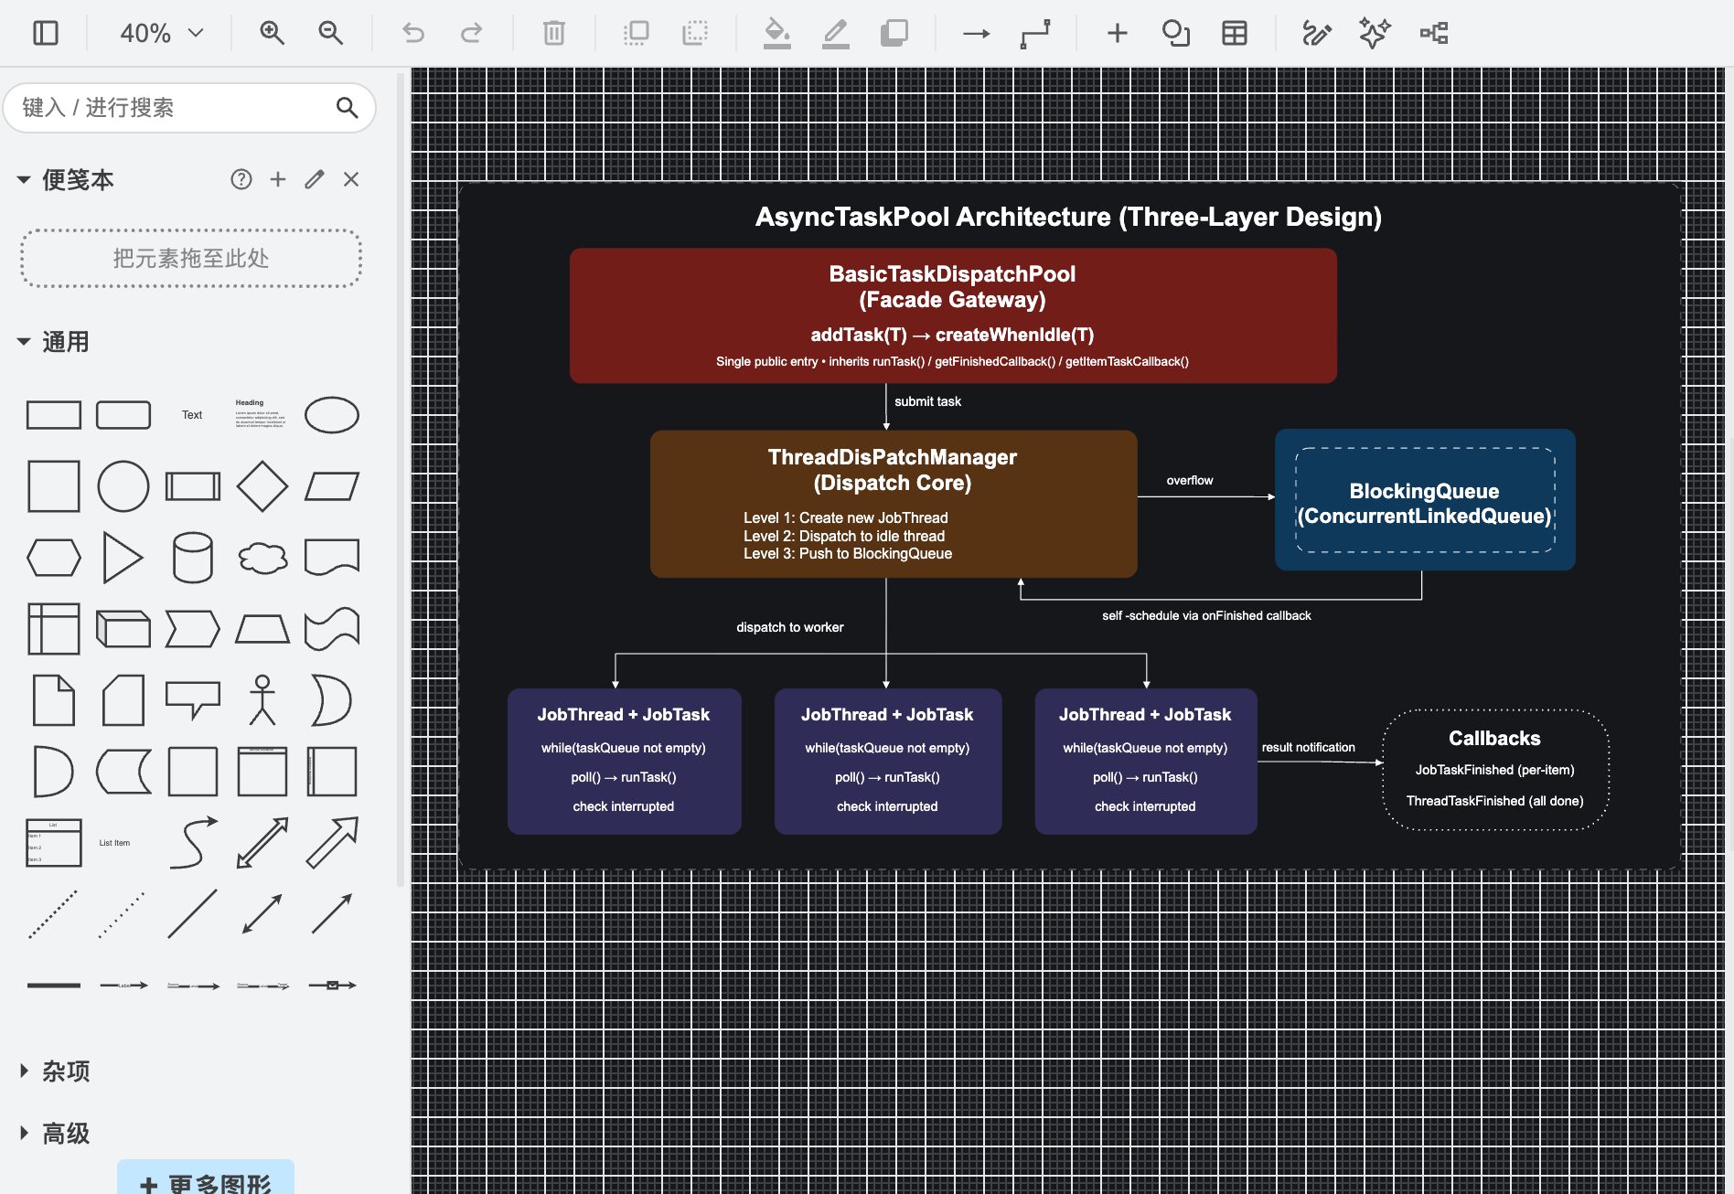Open the sparkle AI generate tool

(x=1375, y=34)
